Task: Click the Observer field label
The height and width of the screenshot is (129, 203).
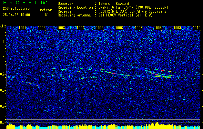Action: (x=66, y=4)
